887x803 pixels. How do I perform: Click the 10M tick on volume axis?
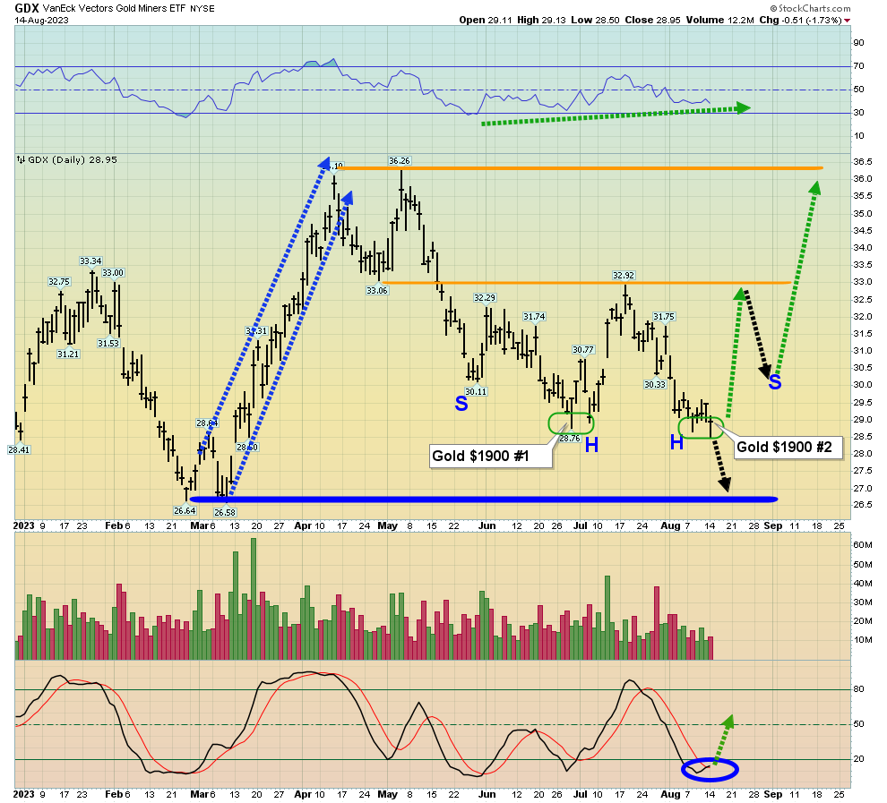tap(863, 640)
